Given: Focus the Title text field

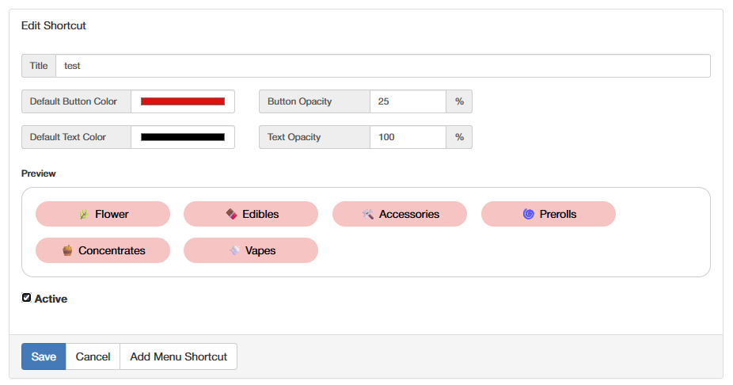Looking at the screenshot, I should [383, 66].
